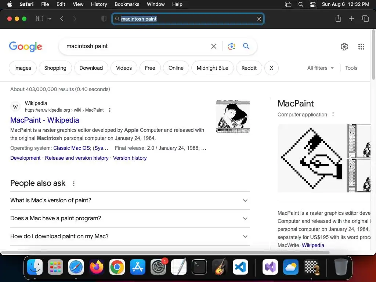Show tab overview icon in Safari
The width and height of the screenshot is (376, 282).
pos(365,18)
